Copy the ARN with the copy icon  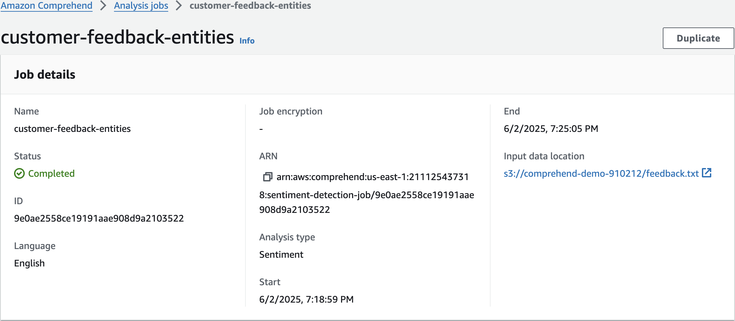tap(268, 177)
